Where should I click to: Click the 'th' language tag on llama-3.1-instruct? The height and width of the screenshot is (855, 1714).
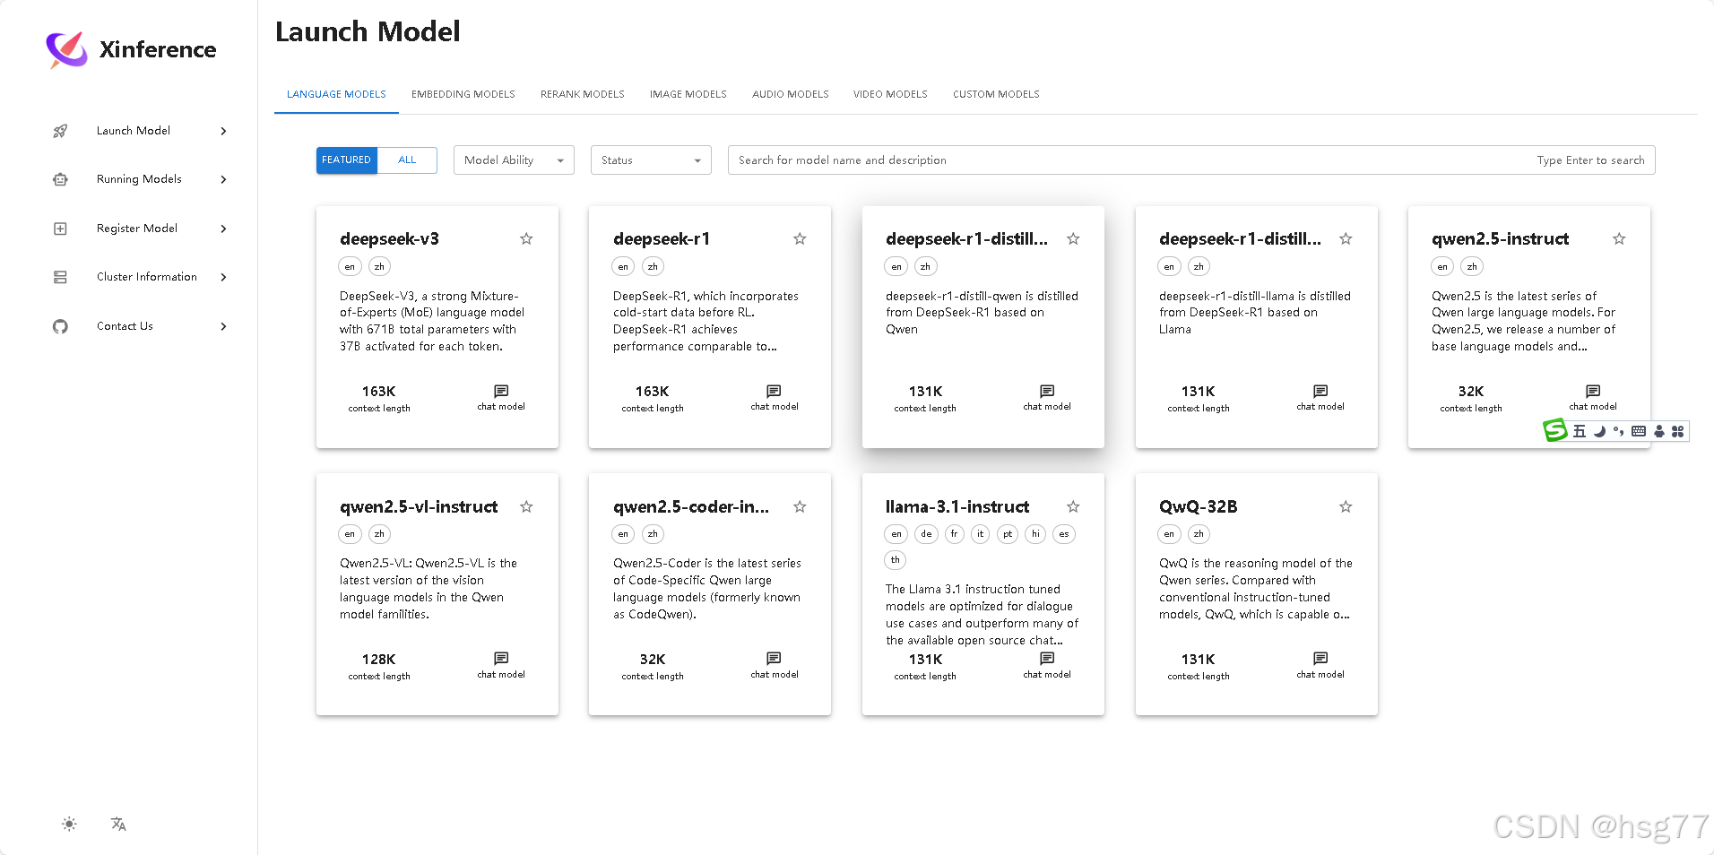coord(896,560)
